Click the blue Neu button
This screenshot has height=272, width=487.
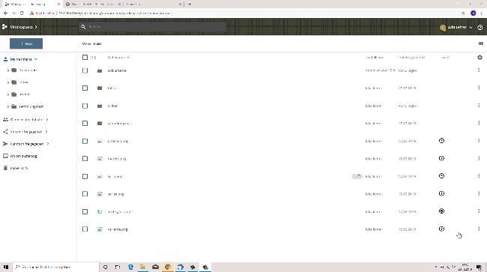26,43
